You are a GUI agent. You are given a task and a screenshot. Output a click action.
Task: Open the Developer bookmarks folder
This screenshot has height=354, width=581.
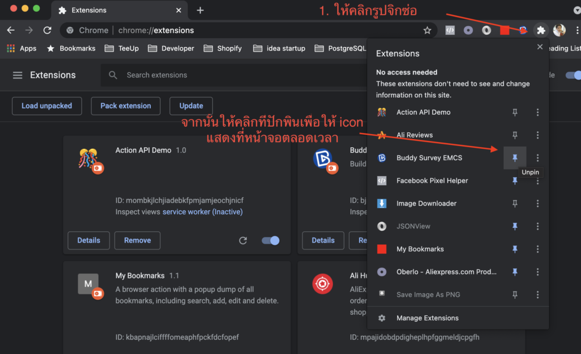pyautogui.click(x=171, y=48)
